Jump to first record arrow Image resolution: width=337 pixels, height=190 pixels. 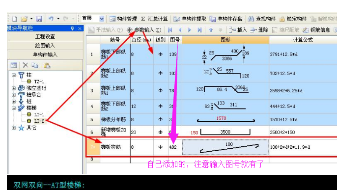coord(170,30)
